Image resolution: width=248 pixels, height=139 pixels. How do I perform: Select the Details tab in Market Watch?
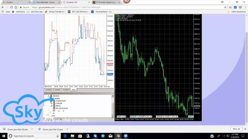click(57, 90)
